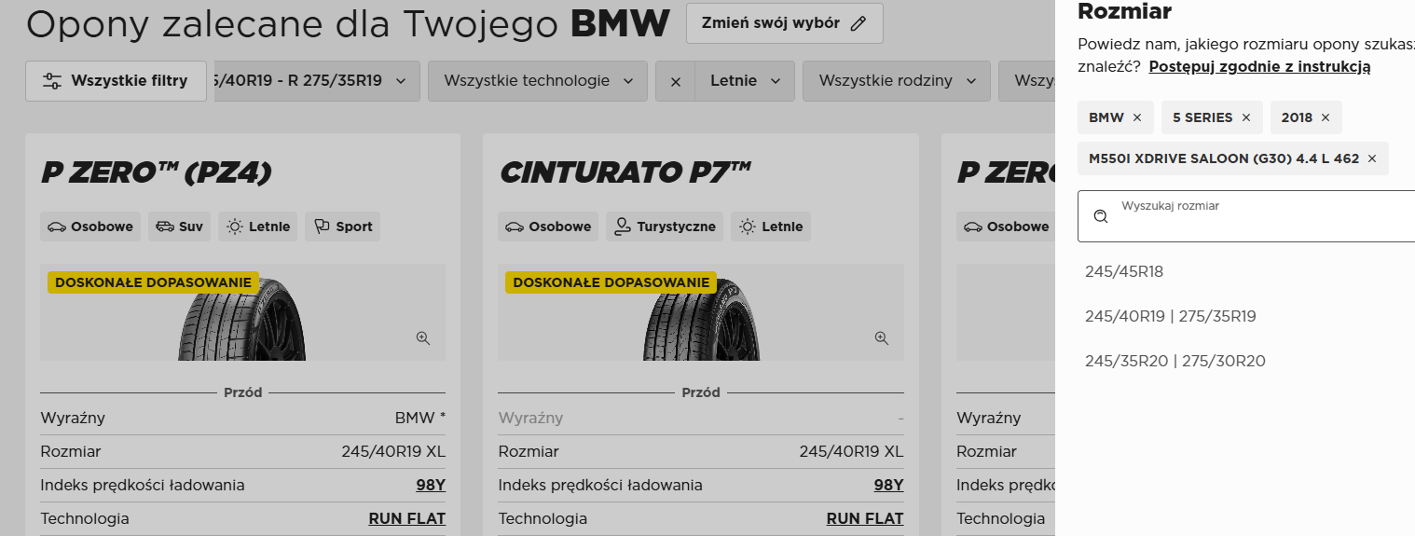Select the 245/45R18 size option
This screenshot has width=1415, height=536.
point(1124,272)
